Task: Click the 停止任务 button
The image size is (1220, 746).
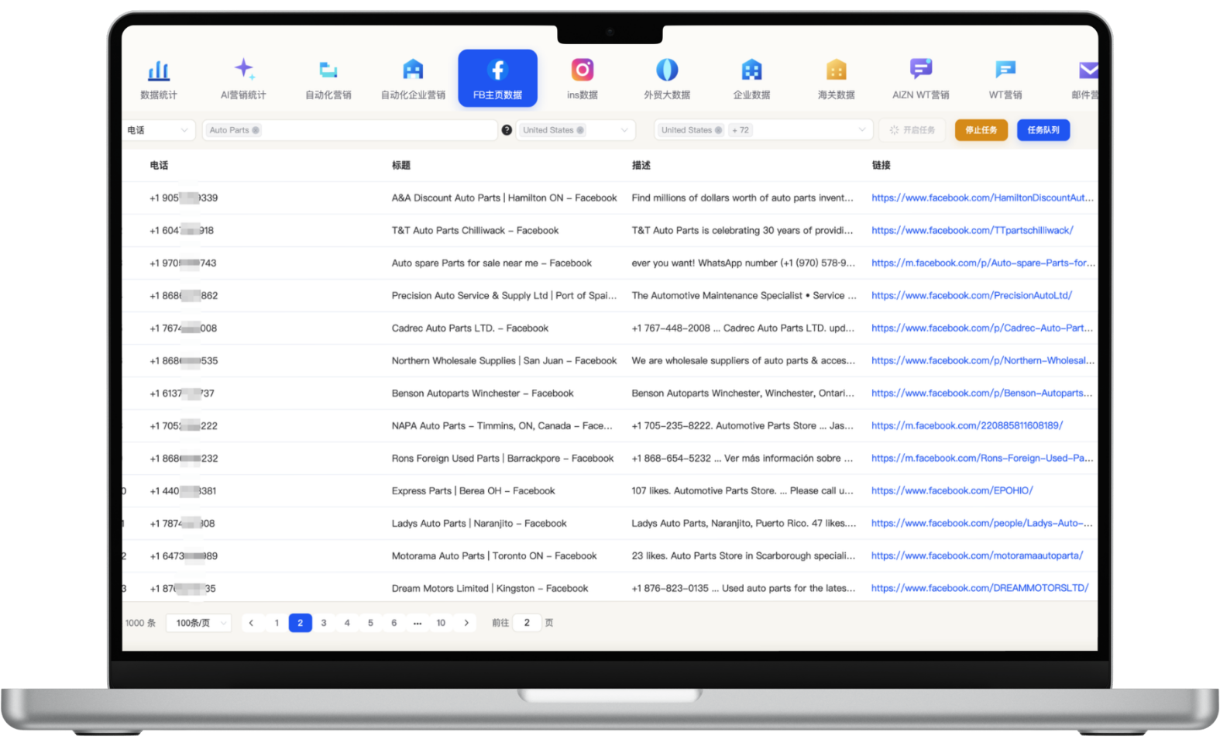Action: [x=981, y=130]
